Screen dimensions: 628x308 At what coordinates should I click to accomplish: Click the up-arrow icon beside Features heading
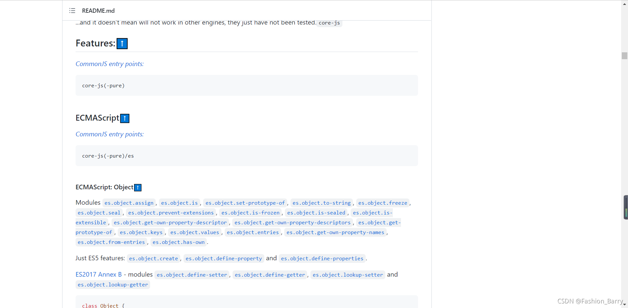pos(122,43)
